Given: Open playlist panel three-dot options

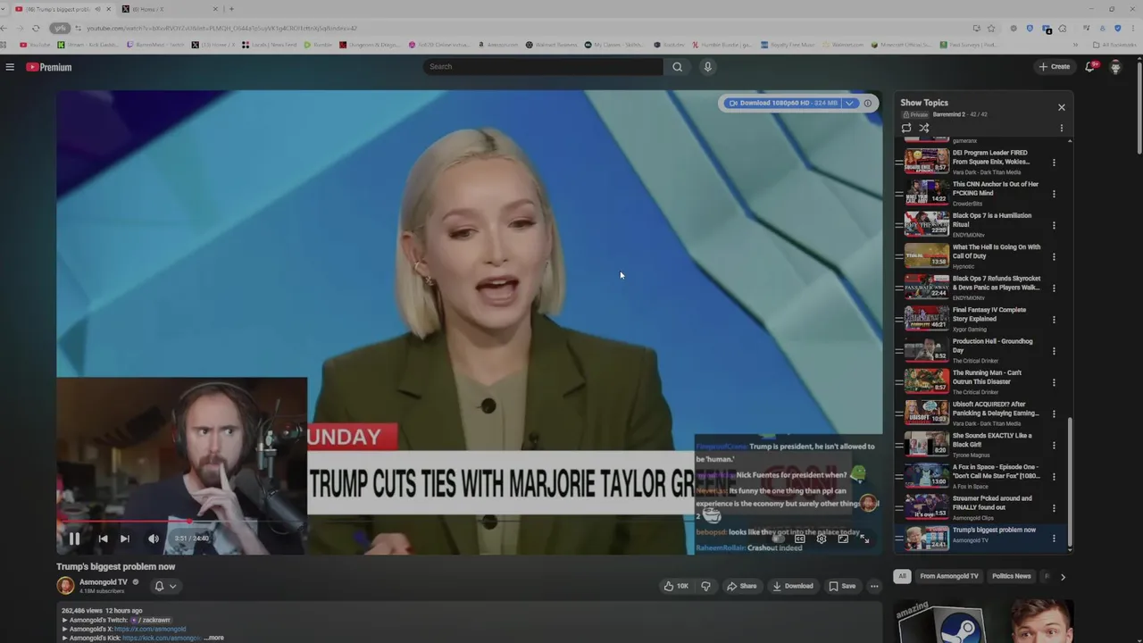Looking at the screenshot, I should click(1062, 129).
